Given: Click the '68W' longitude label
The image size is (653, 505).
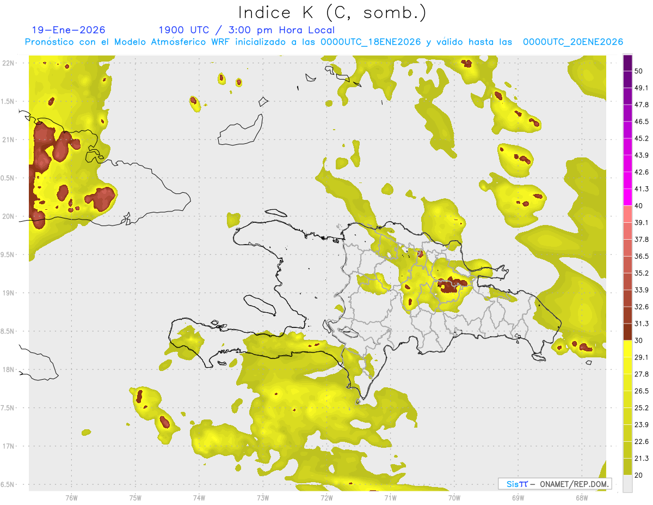Looking at the screenshot, I should pyautogui.click(x=582, y=497).
